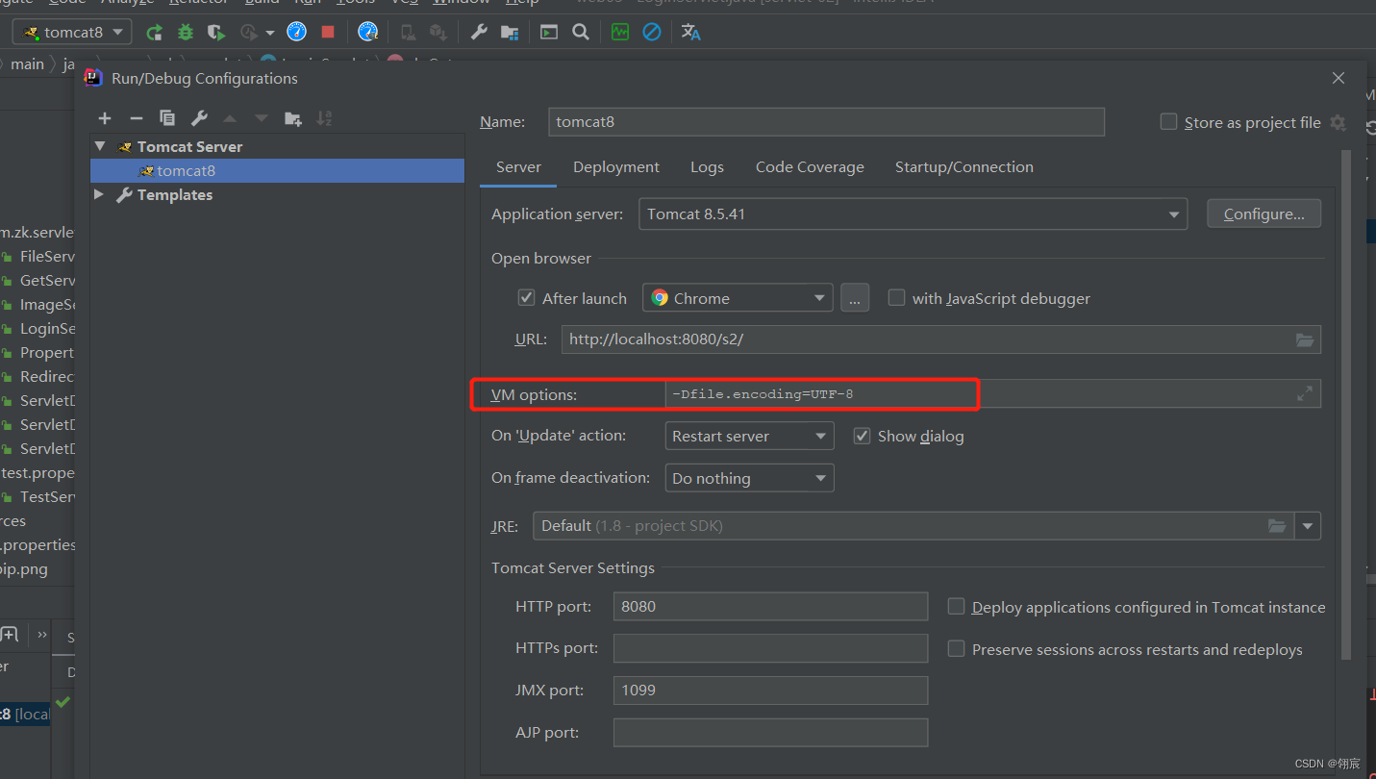Open the dropdown arrow beside profile run icon
Image resolution: width=1376 pixels, height=779 pixels.
click(x=269, y=33)
